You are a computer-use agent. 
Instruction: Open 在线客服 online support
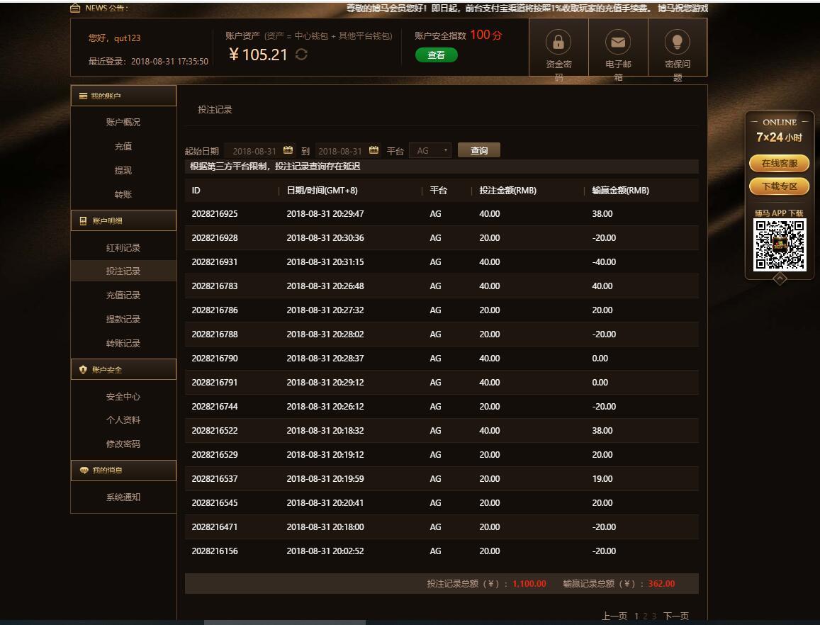780,164
